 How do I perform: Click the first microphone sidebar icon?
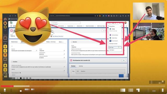pyautogui.click(x=5, y=66)
